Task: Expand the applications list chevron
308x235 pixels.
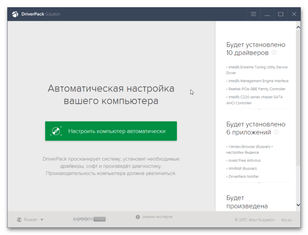Action: pyautogui.click(x=259, y=183)
